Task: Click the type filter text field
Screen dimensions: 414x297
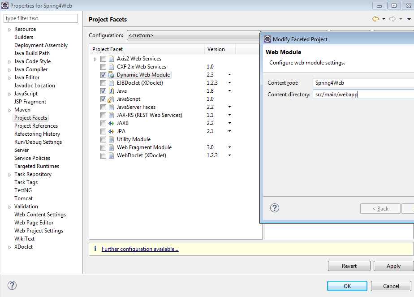Action: pyautogui.click(x=41, y=18)
